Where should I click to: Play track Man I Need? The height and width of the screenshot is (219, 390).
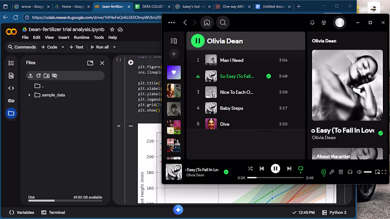point(231,60)
